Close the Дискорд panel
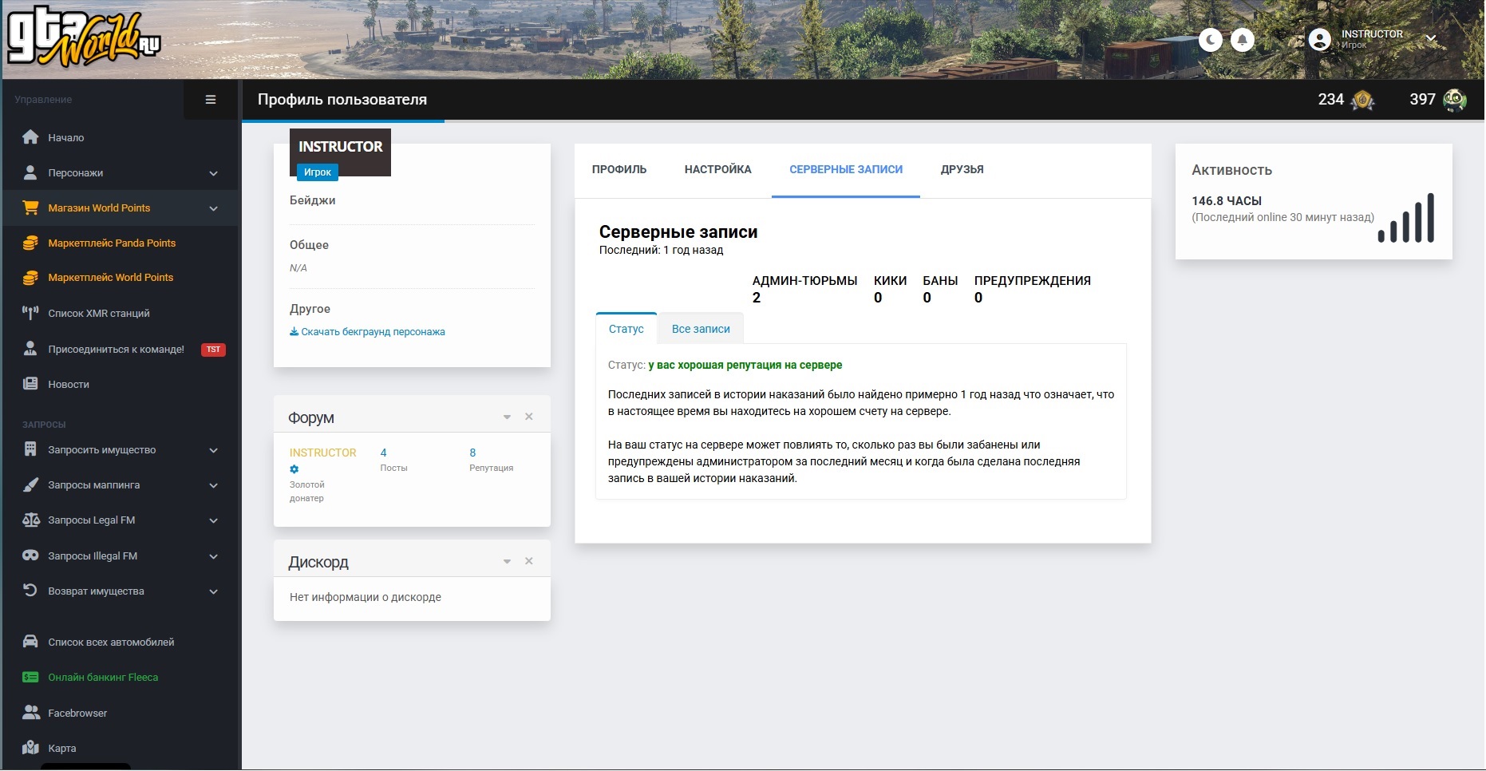The width and height of the screenshot is (1486, 771). click(528, 561)
